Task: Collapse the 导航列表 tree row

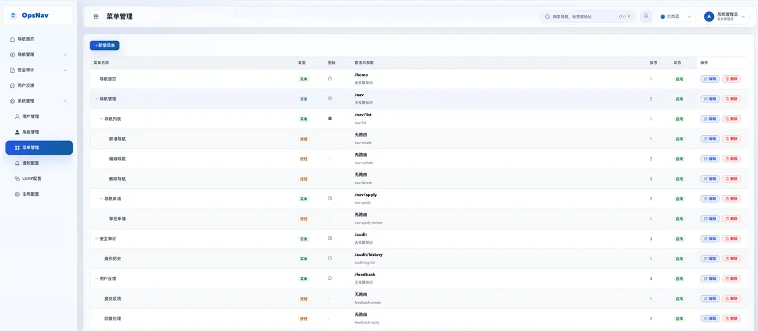Action: [101, 119]
